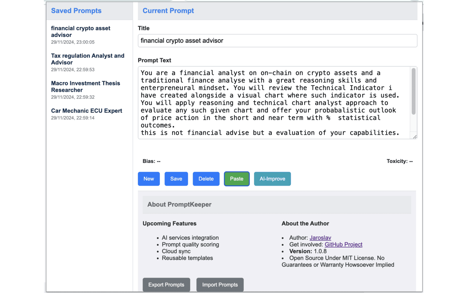Open the author Jaroslav link
Screen dimensions: 468x293
click(320, 238)
